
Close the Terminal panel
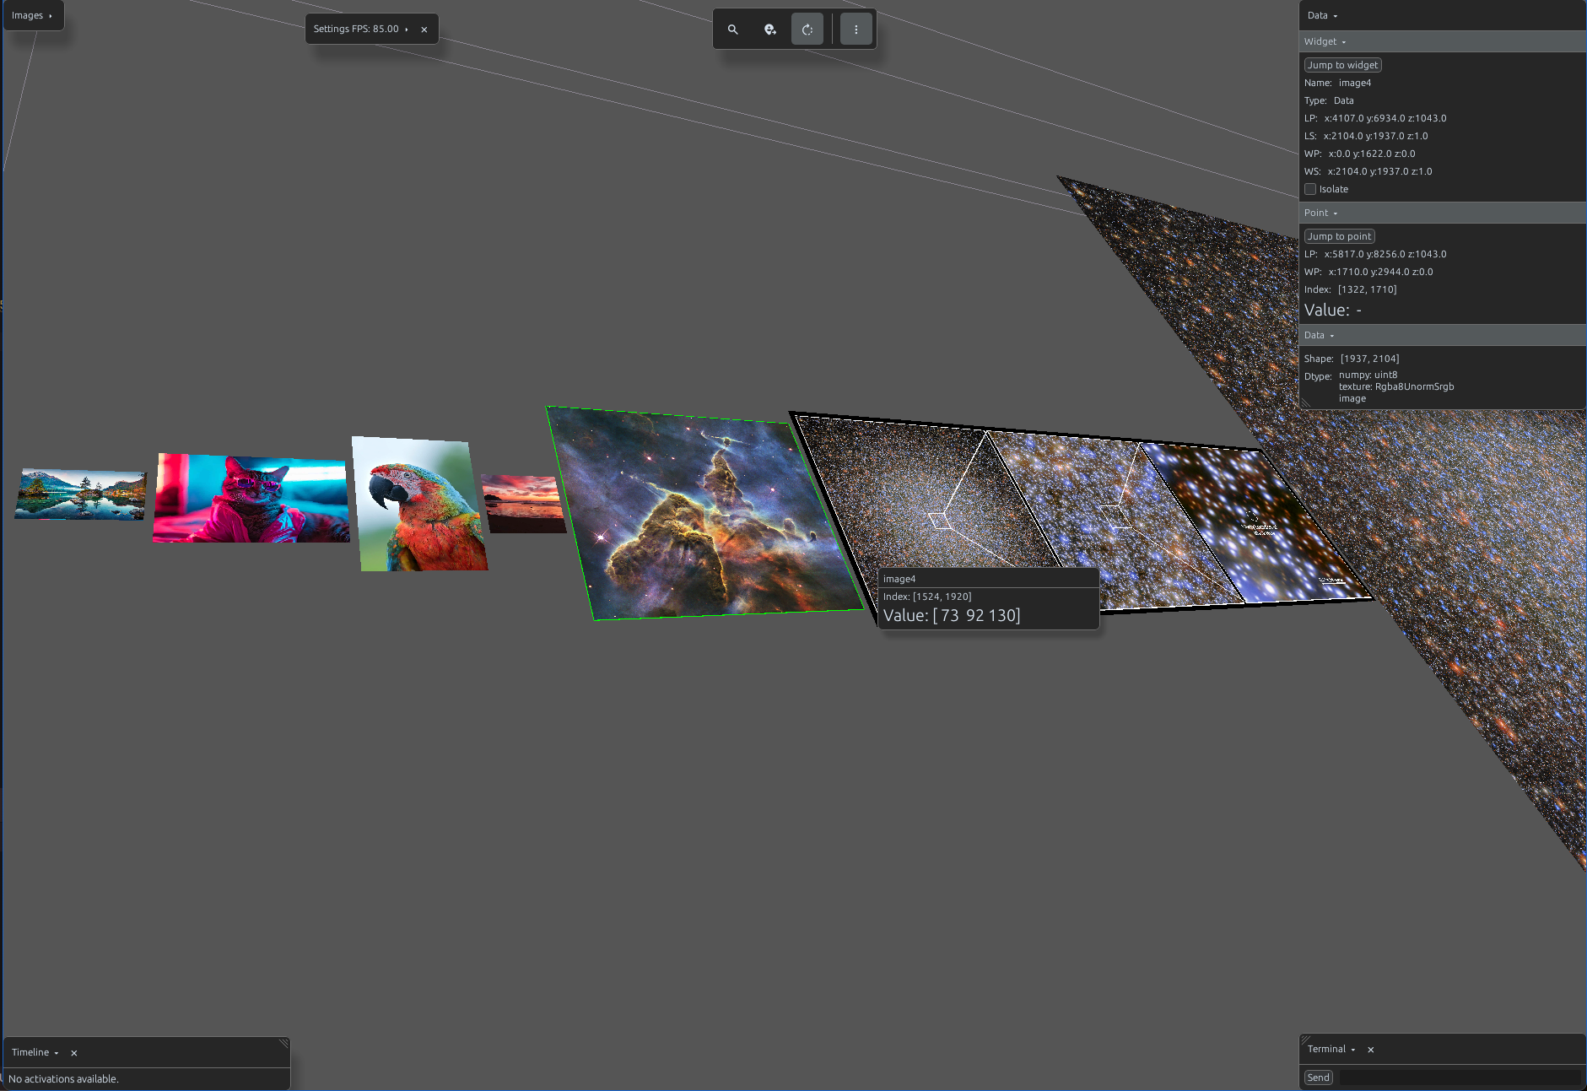(1371, 1050)
